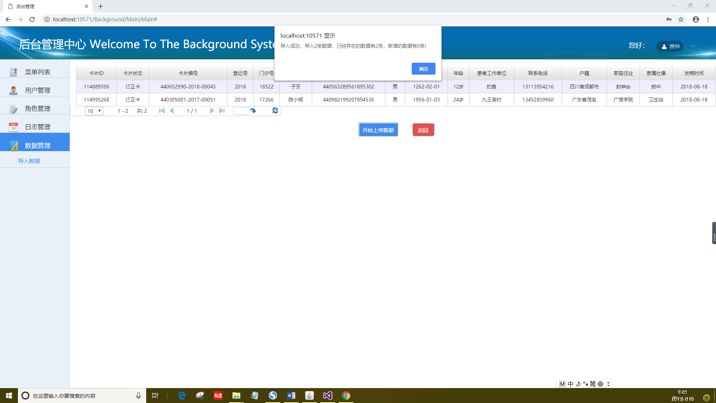Open rows-per-page dropdown showing 10
The width and height of the screenshot is (716, 403).
pyautogui.click(x=94, y=111)
